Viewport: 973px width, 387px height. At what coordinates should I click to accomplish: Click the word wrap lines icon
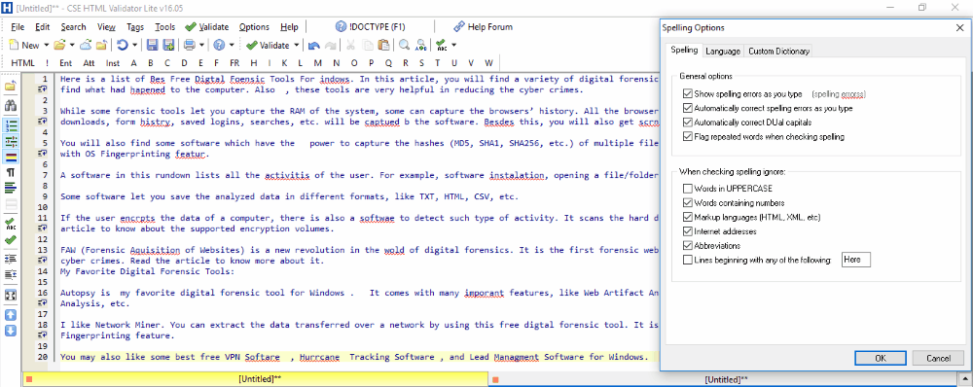11,189
